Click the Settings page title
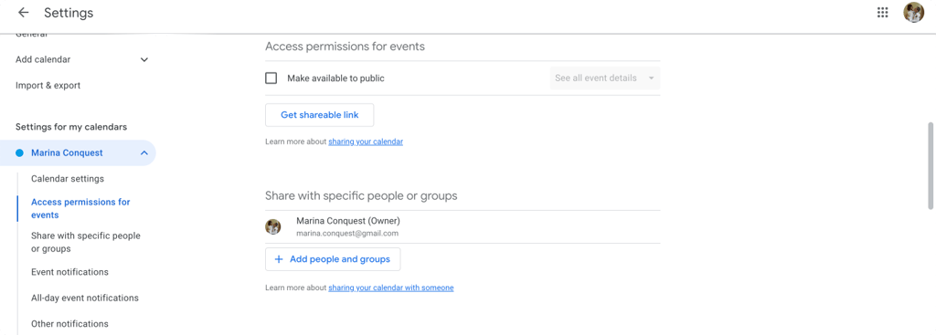 (69, 13)
